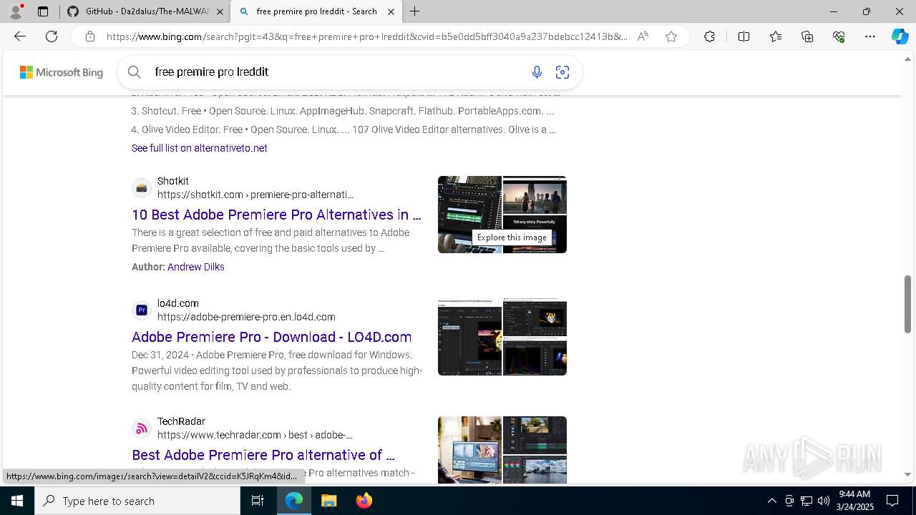Add this page to favorites star
916x515 pixels.
point(671,36)
